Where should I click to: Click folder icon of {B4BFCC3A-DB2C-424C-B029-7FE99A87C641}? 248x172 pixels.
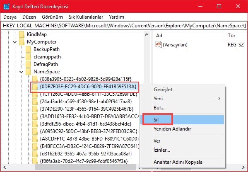point(35,146)
